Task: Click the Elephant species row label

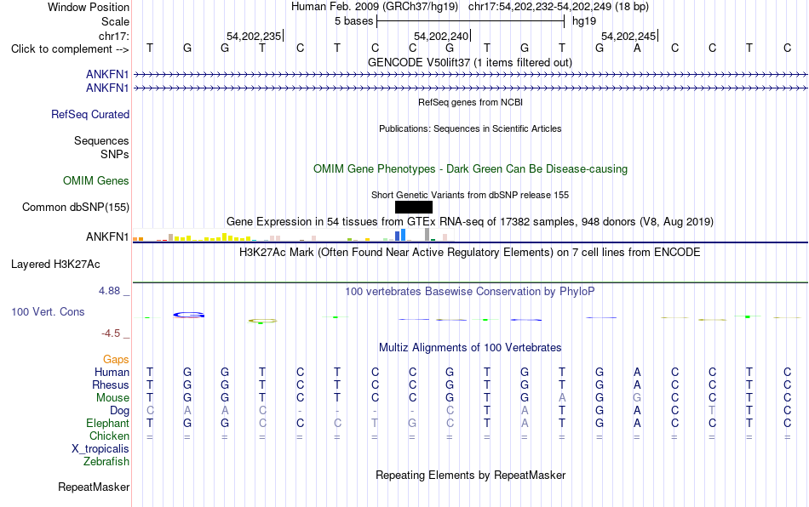Action: (x=108, y=423)
